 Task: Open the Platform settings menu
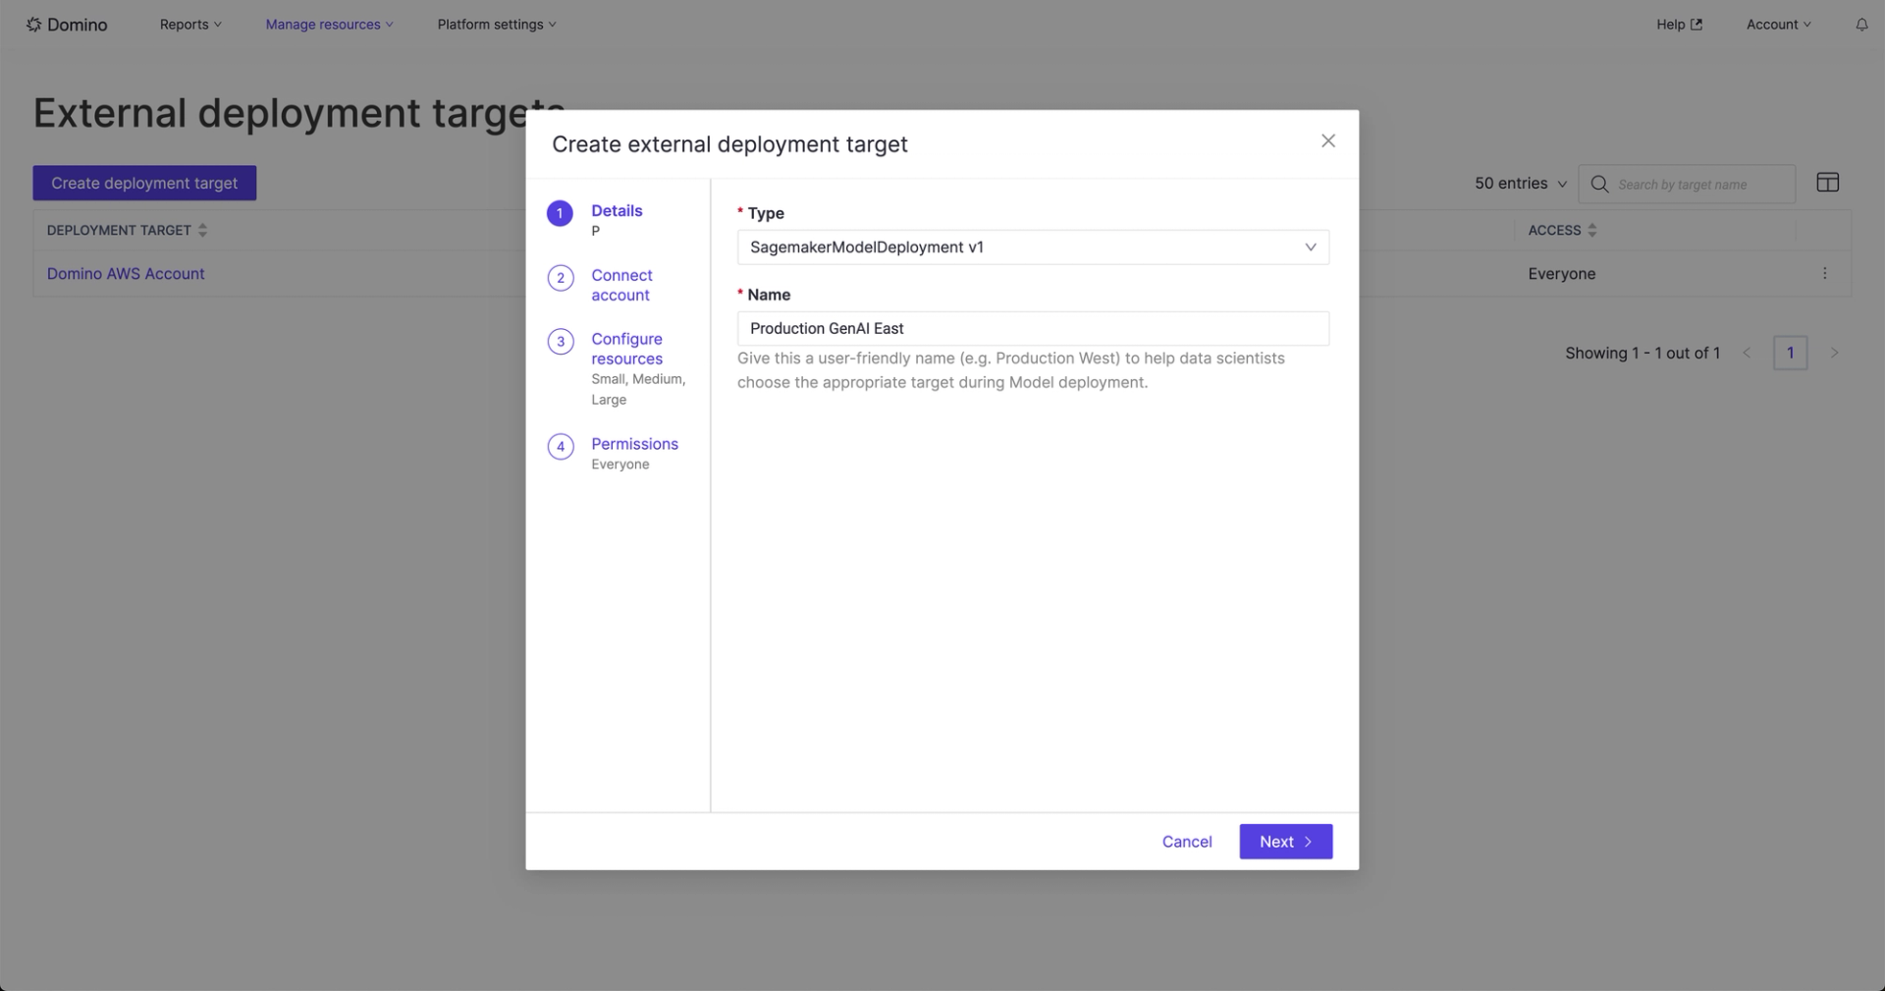coord(497,25)
